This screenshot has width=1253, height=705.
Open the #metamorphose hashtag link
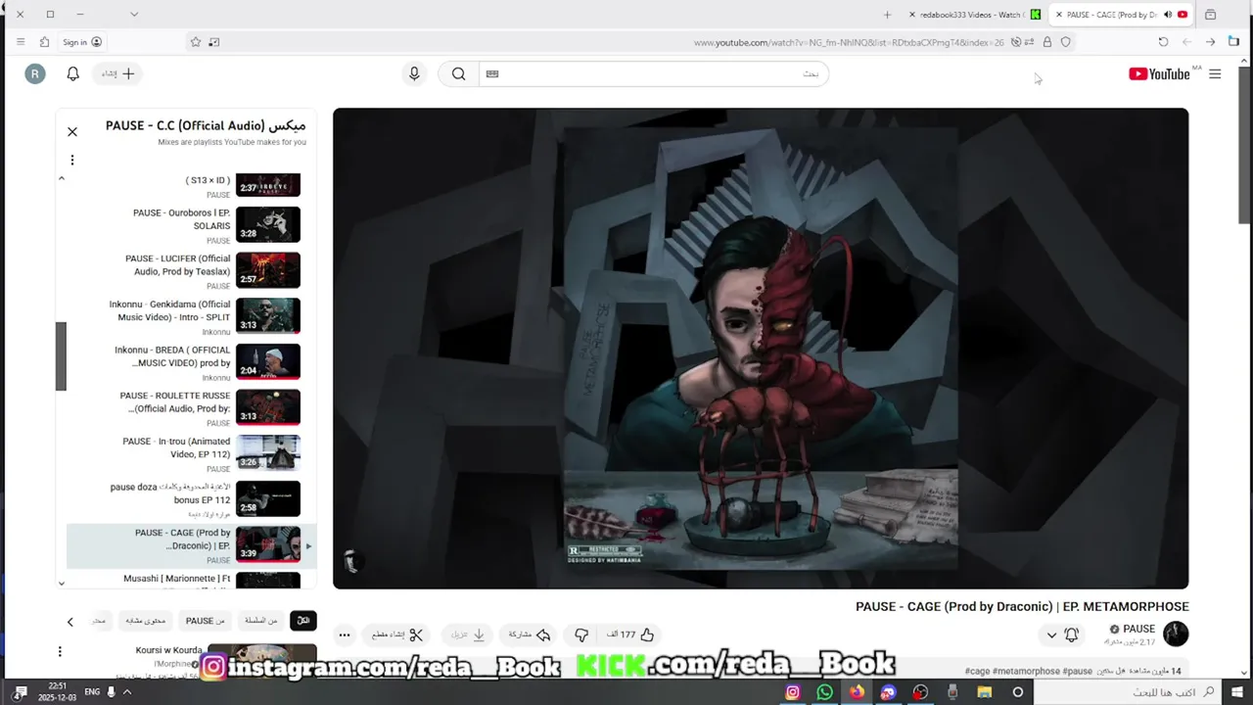(1027, 672)
